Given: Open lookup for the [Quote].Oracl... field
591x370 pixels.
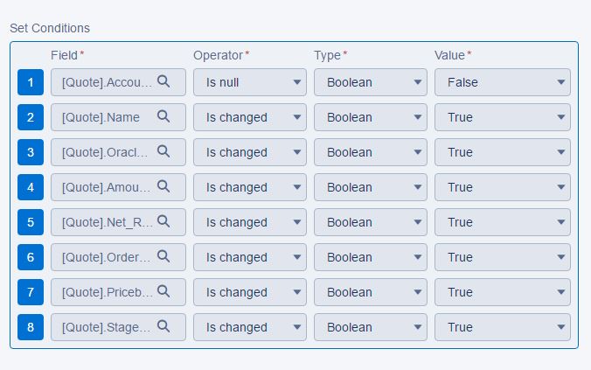Looking at the screenshot, I should 163,151.
